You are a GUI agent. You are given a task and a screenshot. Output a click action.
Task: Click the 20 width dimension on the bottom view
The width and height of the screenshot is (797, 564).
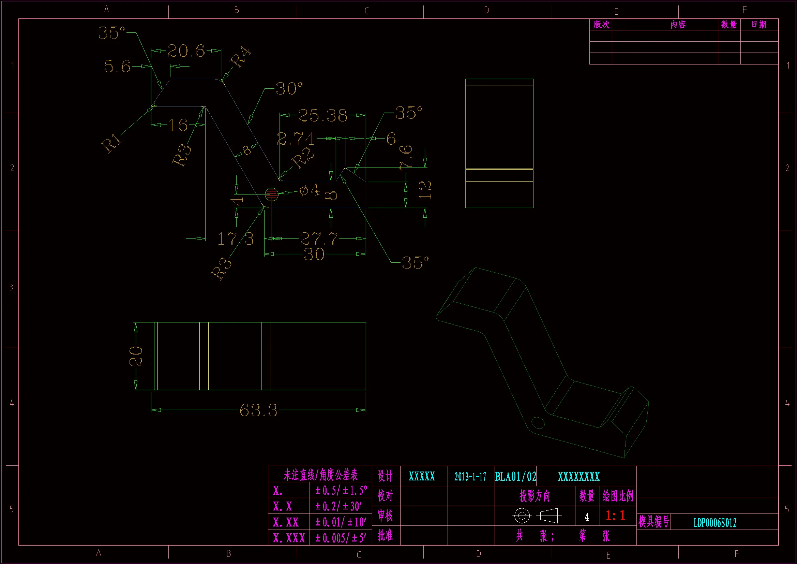coord(136,356)
